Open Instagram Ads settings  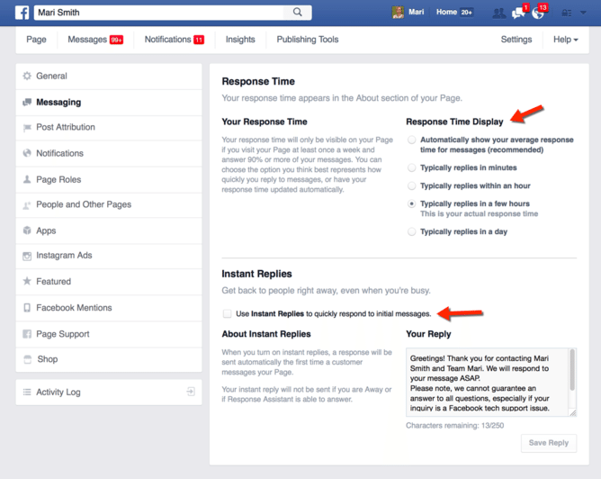point(109,256)
